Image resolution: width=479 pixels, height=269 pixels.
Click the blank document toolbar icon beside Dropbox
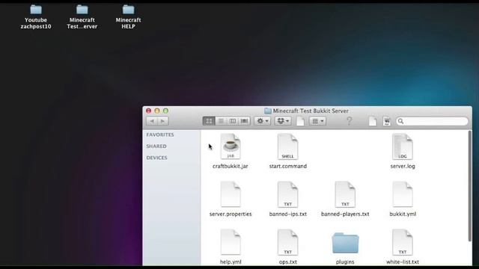[300, 121]
